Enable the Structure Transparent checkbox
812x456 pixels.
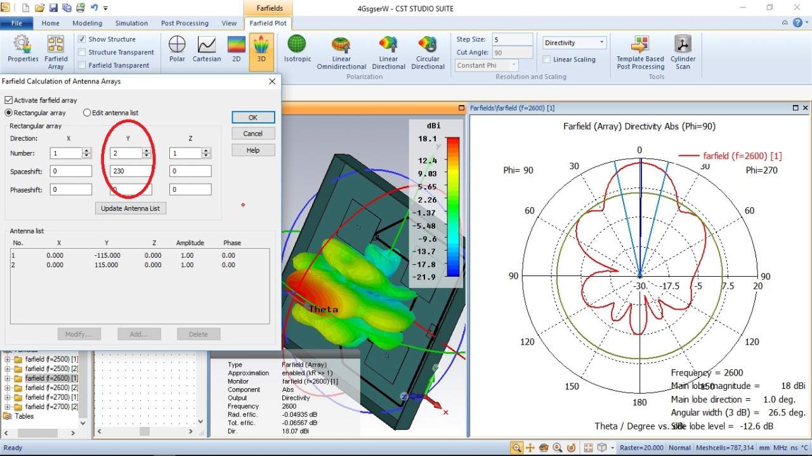pos(82,53)
